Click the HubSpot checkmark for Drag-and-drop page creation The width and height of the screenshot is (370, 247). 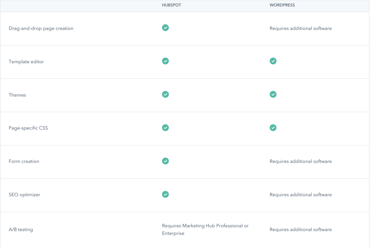click(x=165, y=28)
